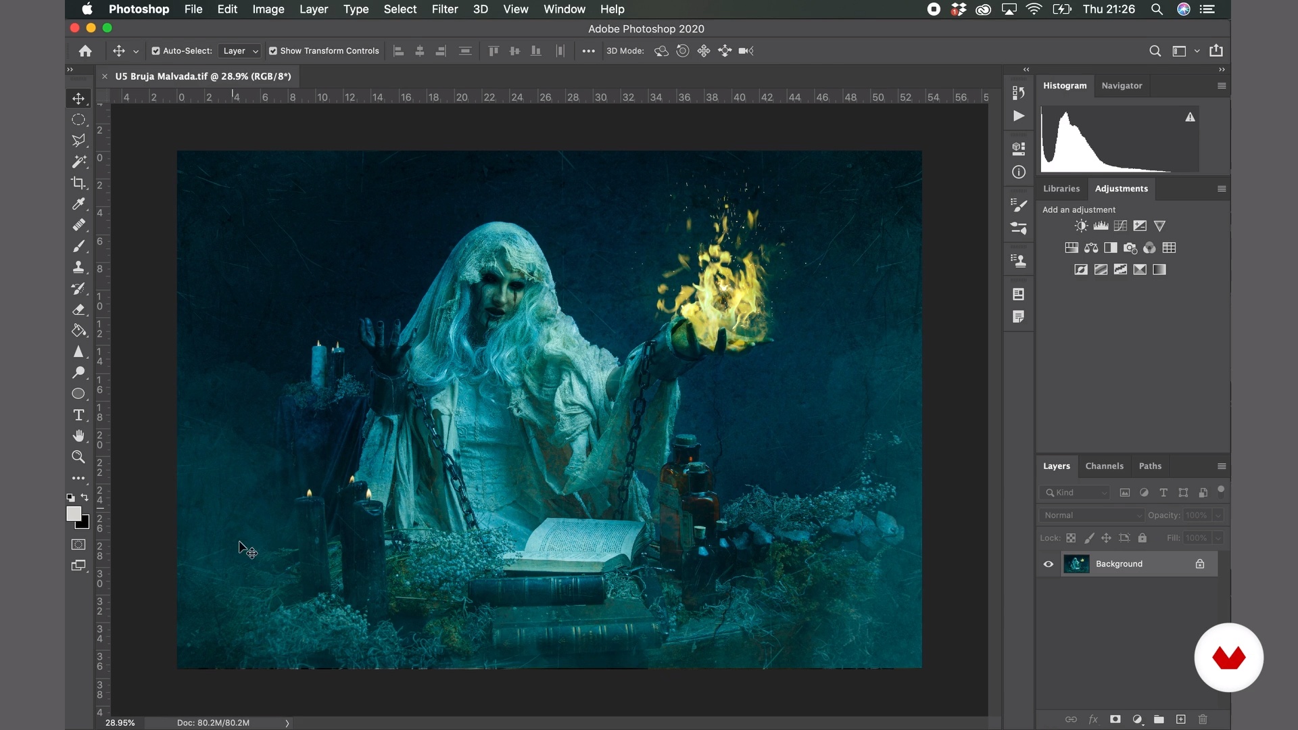
Task: Open workspace switcher dropdown arrow
Action: (1197, 51)
